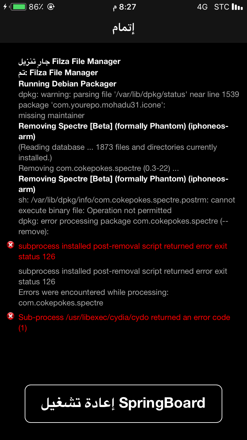Image resolution: width=247 pixels, height=440 pixels.
Task: Tap the إتمام title in the header
Action: pos(123,28)
